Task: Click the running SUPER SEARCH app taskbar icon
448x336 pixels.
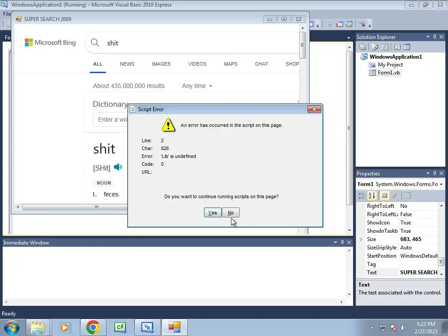Action: 174,327
